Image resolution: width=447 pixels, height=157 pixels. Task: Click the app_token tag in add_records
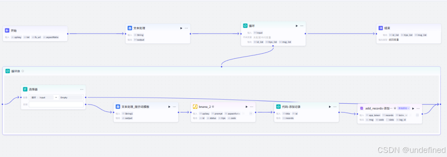(373, 115)
